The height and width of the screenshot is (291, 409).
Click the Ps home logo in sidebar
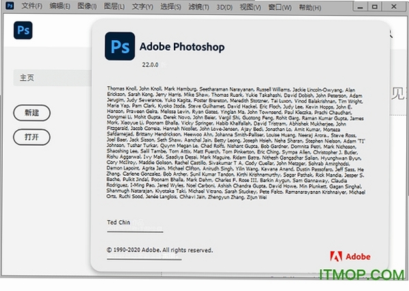[x=23, y=30]
